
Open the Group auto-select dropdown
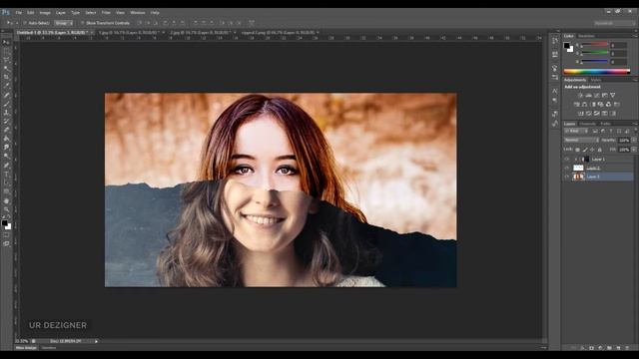[x=64, y=23]
